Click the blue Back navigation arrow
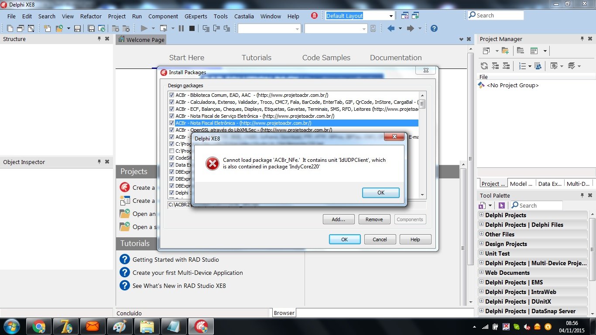The width and height of the screenshot is (596, 335). coord(391,28)
